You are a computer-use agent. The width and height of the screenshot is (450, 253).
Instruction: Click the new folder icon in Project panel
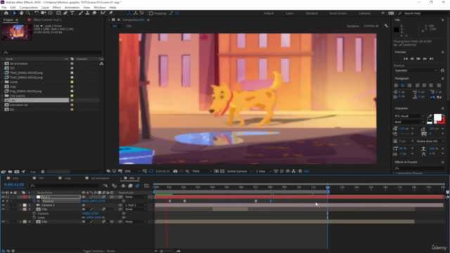(x=10, y=171)
